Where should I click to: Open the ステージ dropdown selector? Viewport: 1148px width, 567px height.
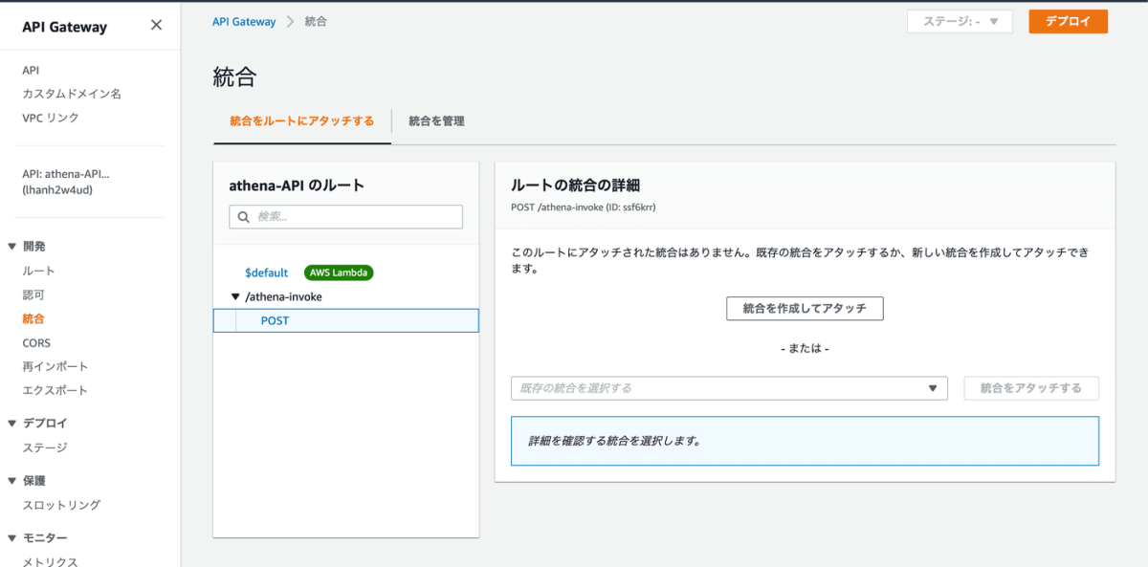tap(960, 21)
